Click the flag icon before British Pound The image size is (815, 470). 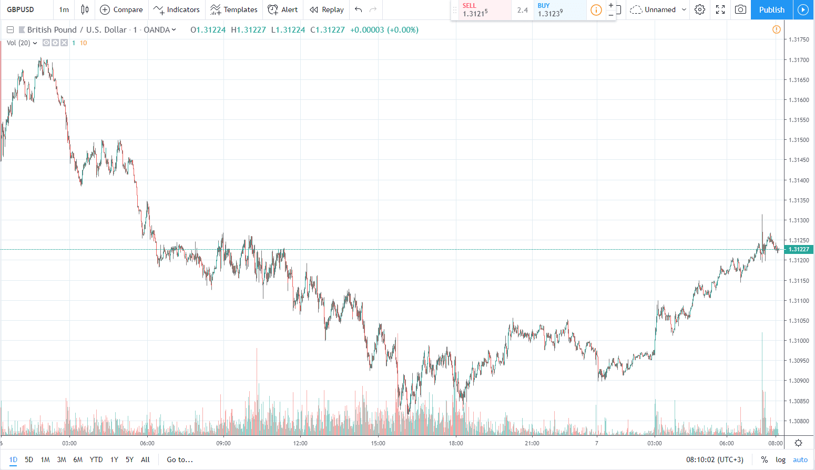(22, 29)
